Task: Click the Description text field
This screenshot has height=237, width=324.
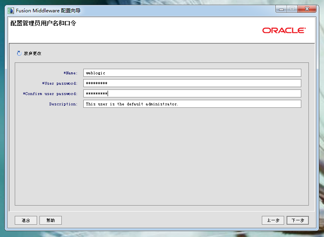Action: tap(192, 104)
